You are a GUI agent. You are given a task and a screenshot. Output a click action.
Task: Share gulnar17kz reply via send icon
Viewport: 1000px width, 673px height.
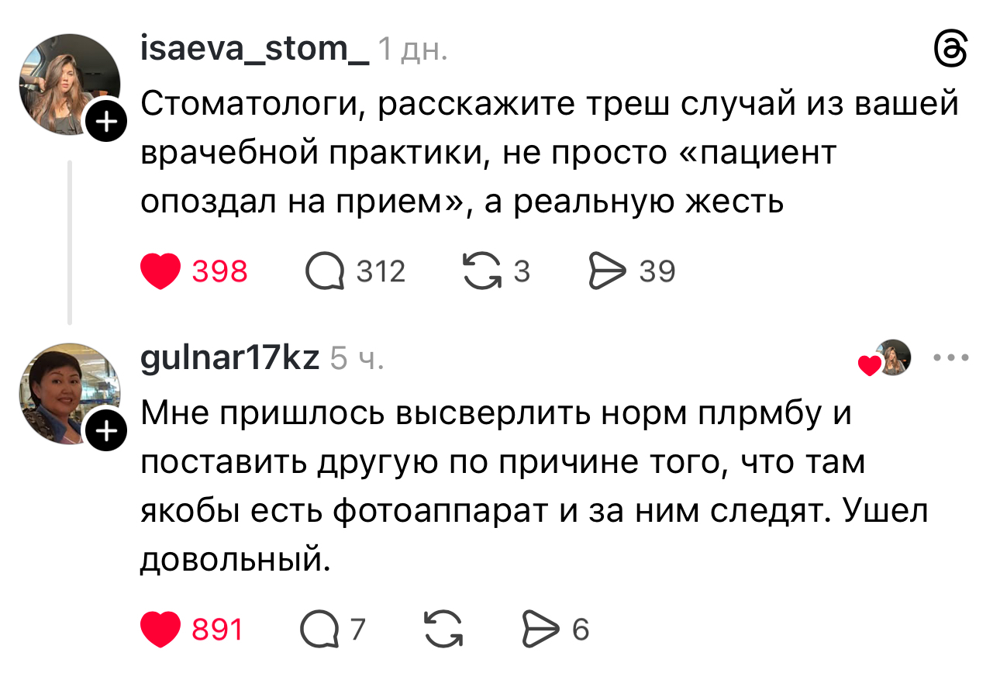tap(539, 629)
